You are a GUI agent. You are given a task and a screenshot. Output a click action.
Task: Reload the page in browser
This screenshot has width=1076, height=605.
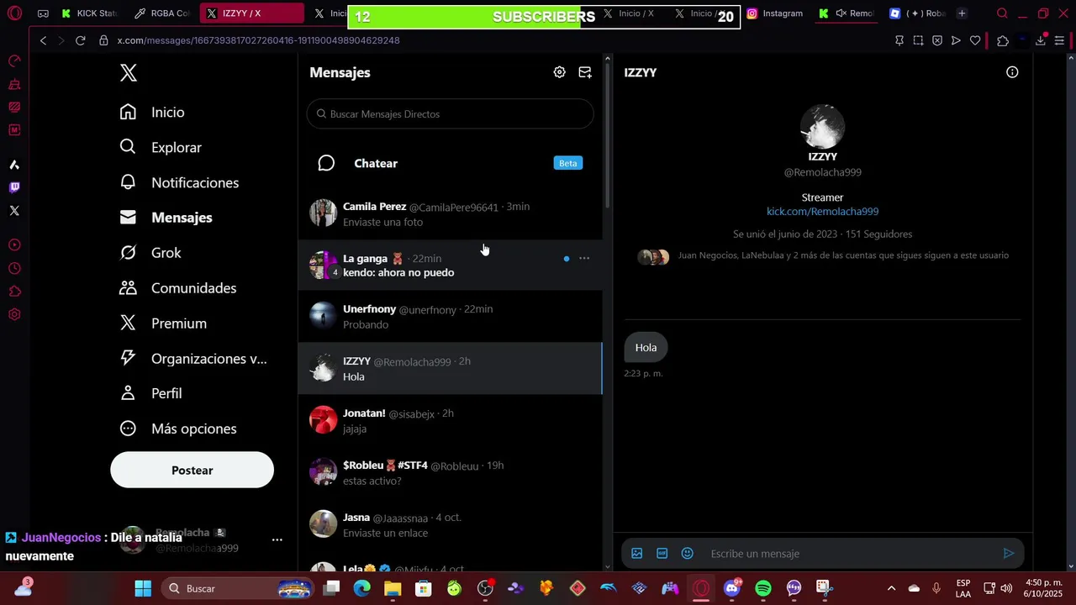click(x=80, y=40)
